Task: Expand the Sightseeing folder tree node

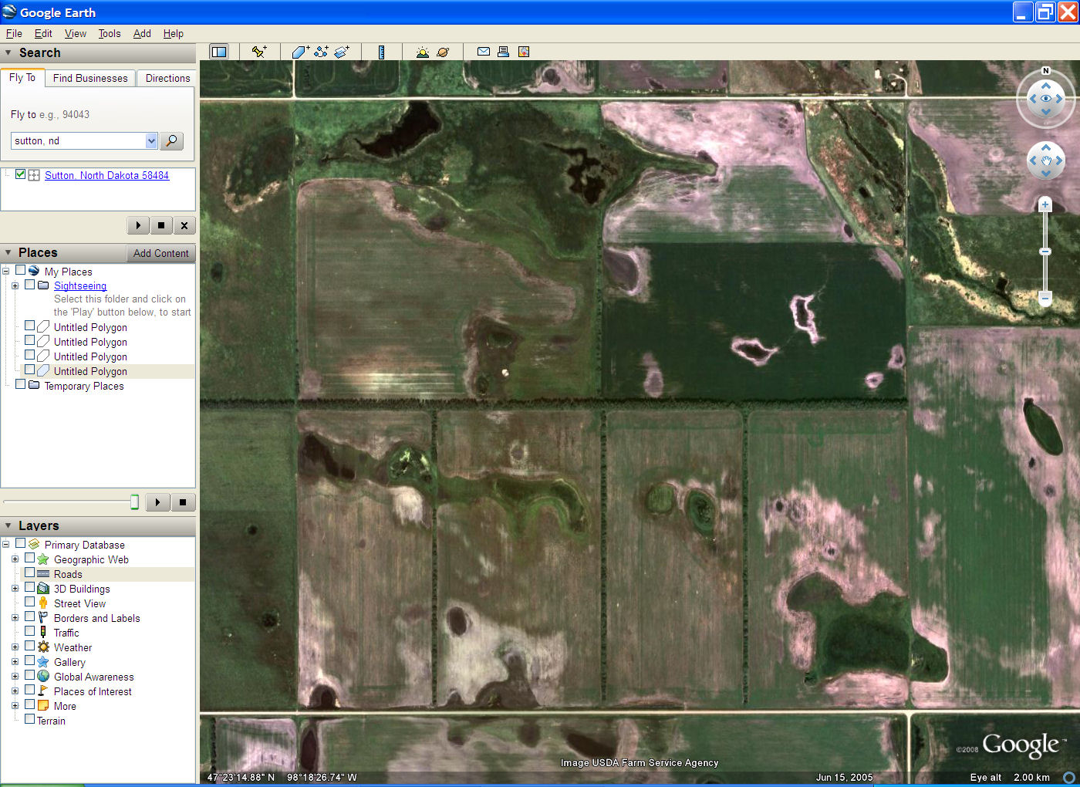Action: coord(15,285)
